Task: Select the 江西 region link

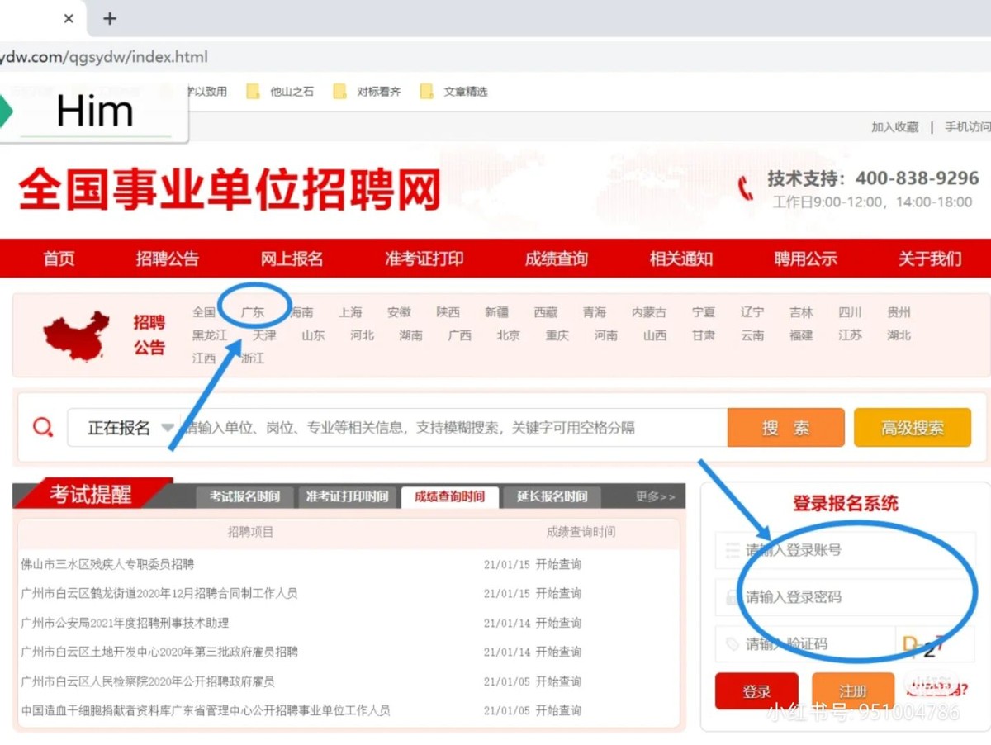Action: 204,358
